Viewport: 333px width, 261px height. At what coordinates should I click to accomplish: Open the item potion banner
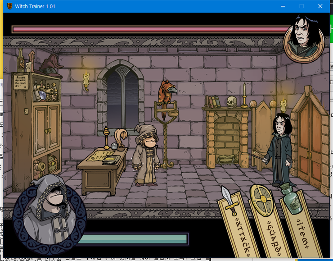pyautogui.click(x=301, y=222)
